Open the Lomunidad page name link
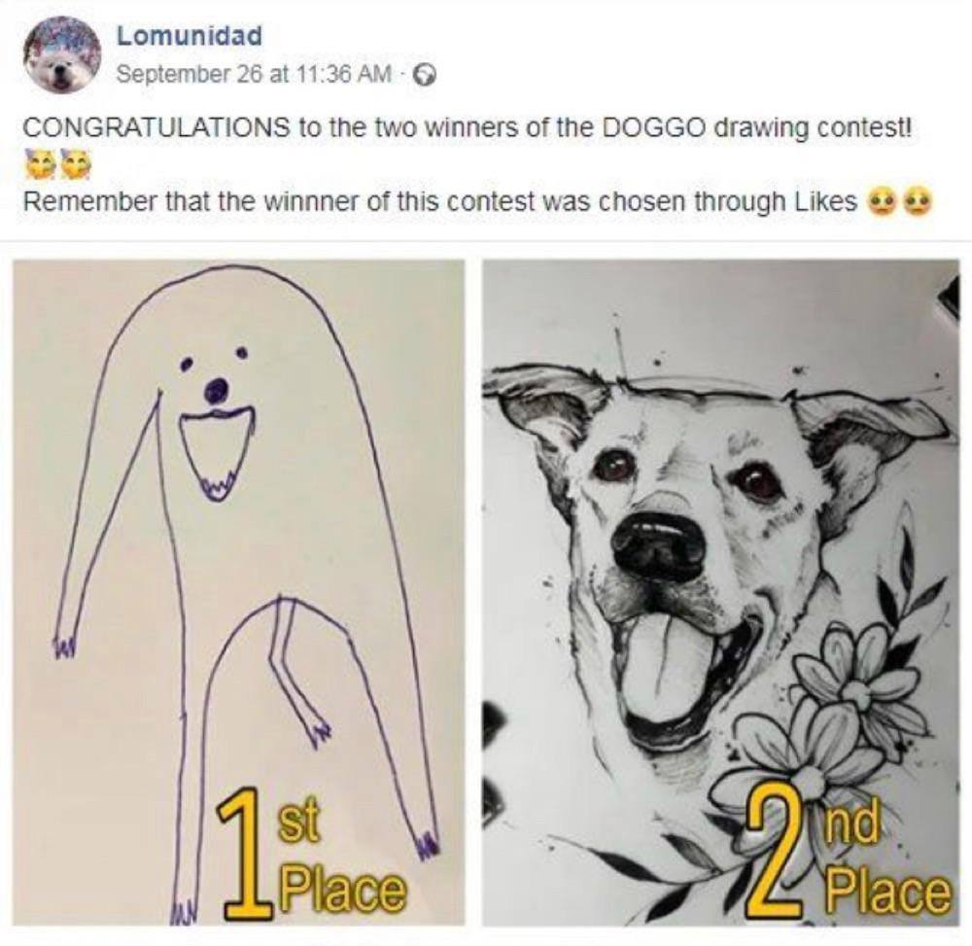Screen dimensions: 972x946 point(190,36)
